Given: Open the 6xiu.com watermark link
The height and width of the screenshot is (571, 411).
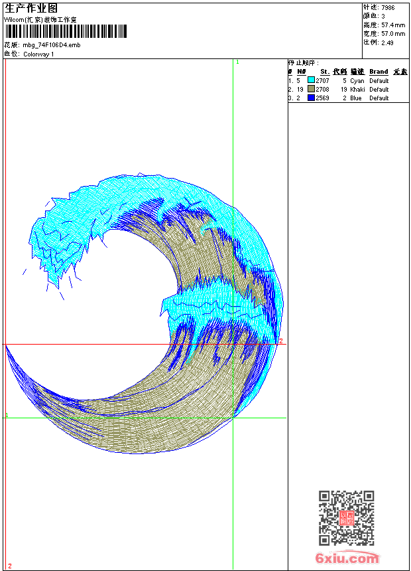Looking at the screenshot, I should [347, 558].
